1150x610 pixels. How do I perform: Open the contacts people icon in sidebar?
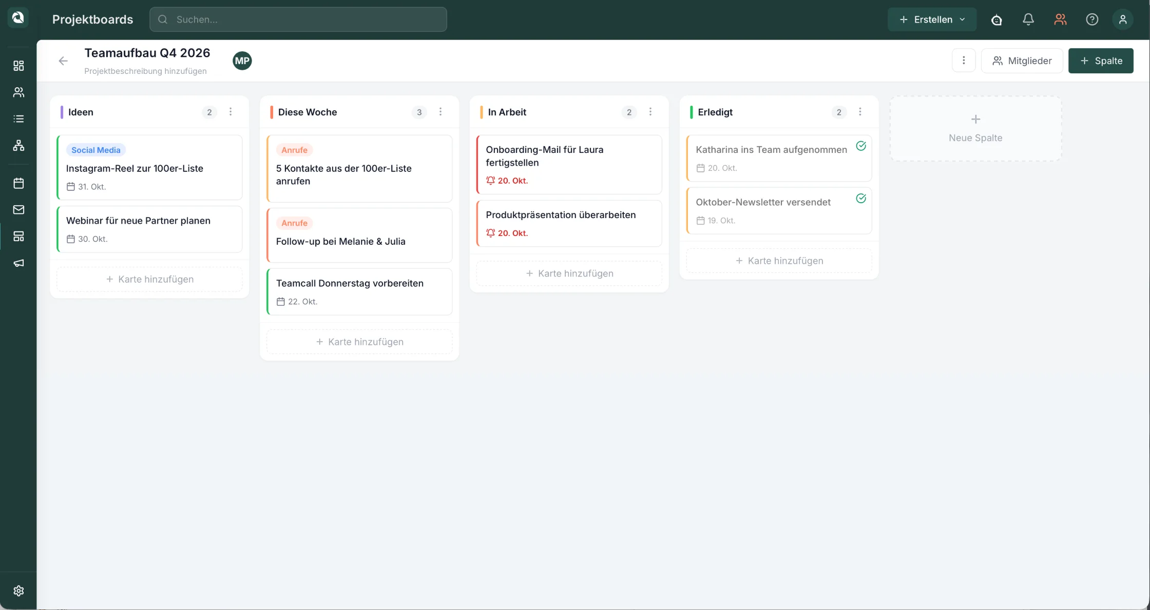pos(18,92)
